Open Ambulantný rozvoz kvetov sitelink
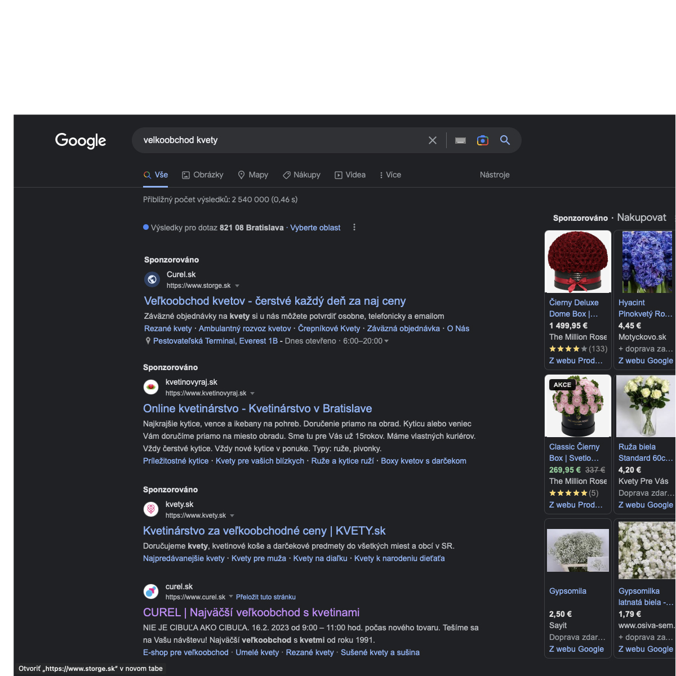676x676 pixels. [x=245, y=328]
